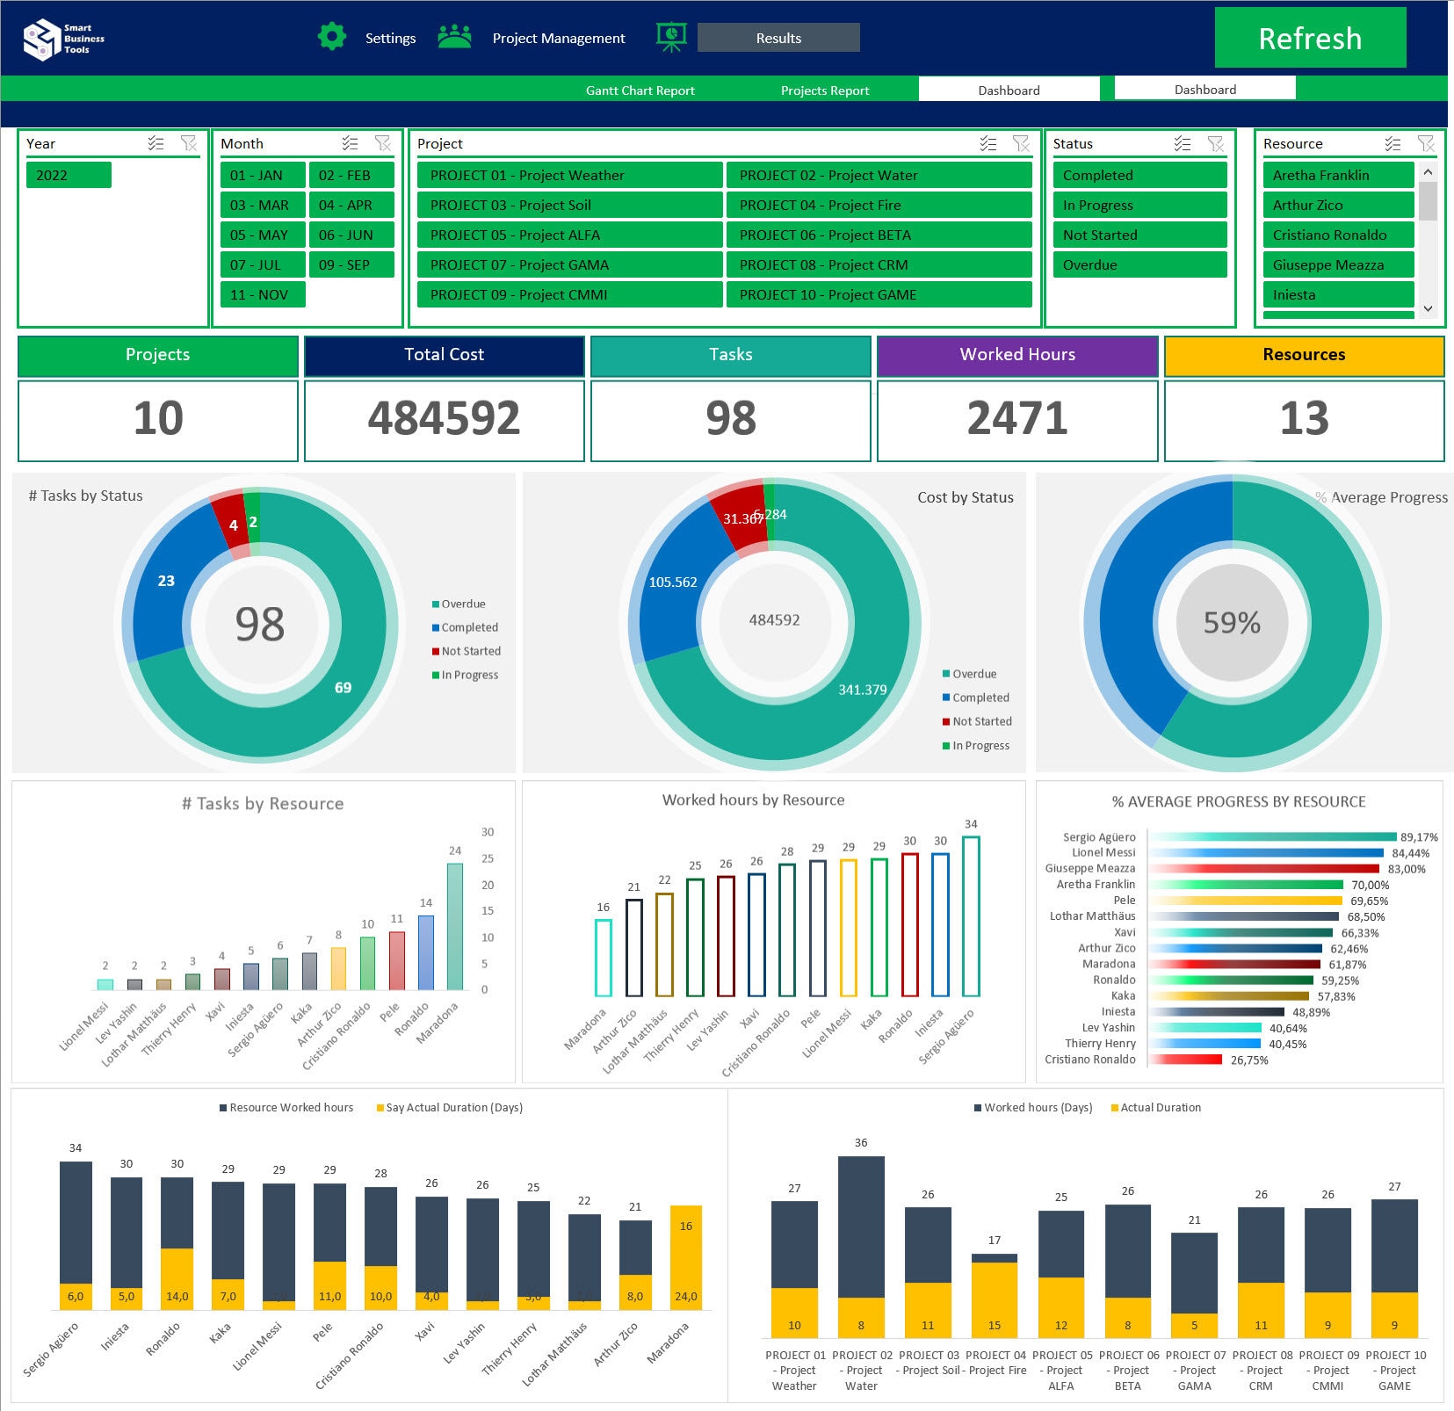Click the Project Management team icon
The width and height of the screenshot is (1454, 1411).
pyautogui.click(x=454, y=37)
